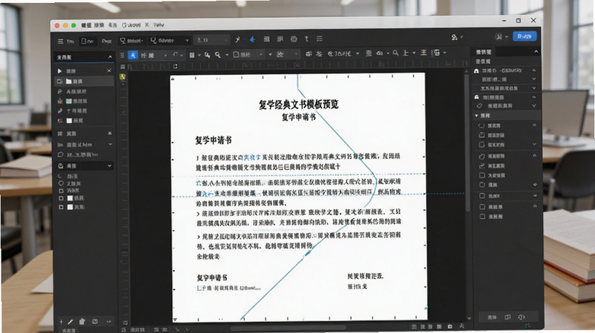This screenshot has width=595, height=333.
Task: Open the hamburger menu in the top toolbar
Action: 60,42
